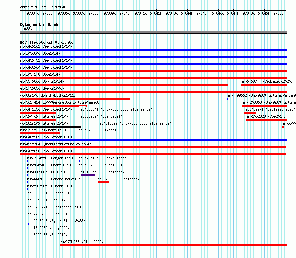296x258 pixels.
Task: Click the red bar under nsv972952
Action: [x=40, y=133]
